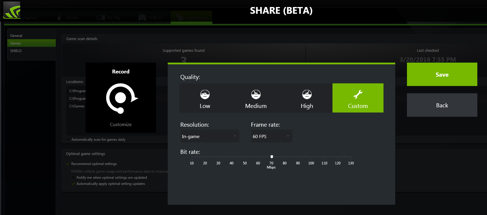Toggle Automatically scan for games daily checkbox
Image resolution: width=487 pixels, height=215 pixels.
68,140
